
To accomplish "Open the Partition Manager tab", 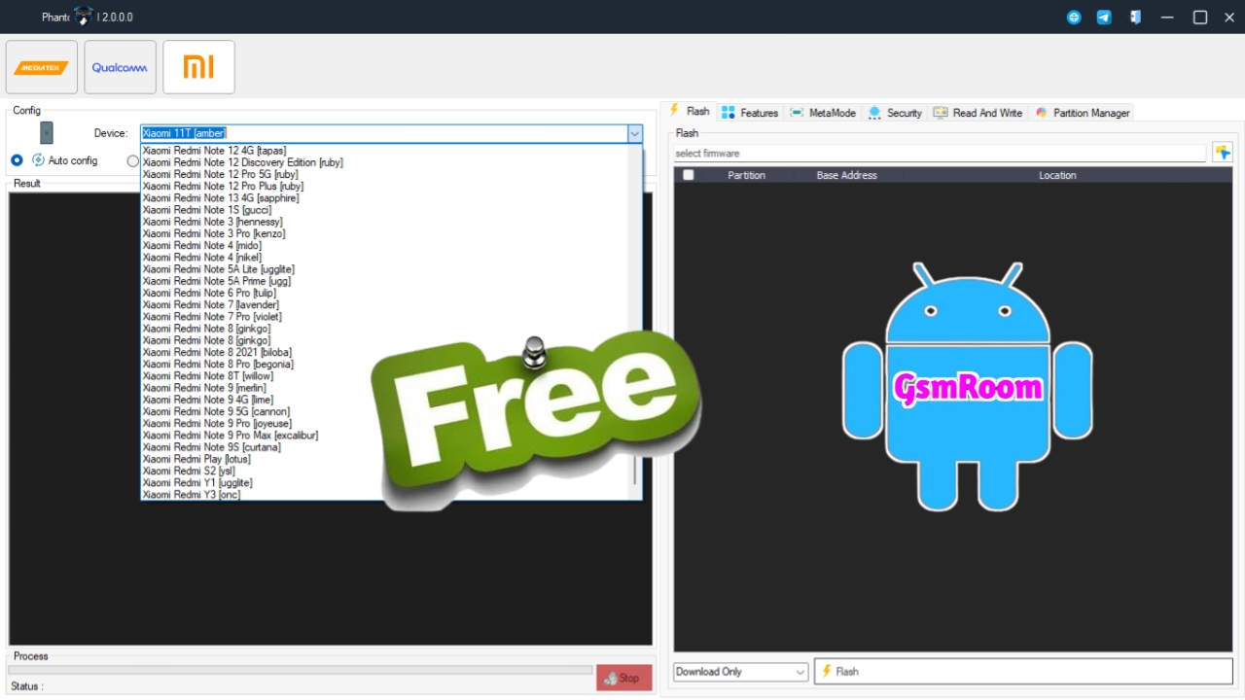I will [1082, 113].
